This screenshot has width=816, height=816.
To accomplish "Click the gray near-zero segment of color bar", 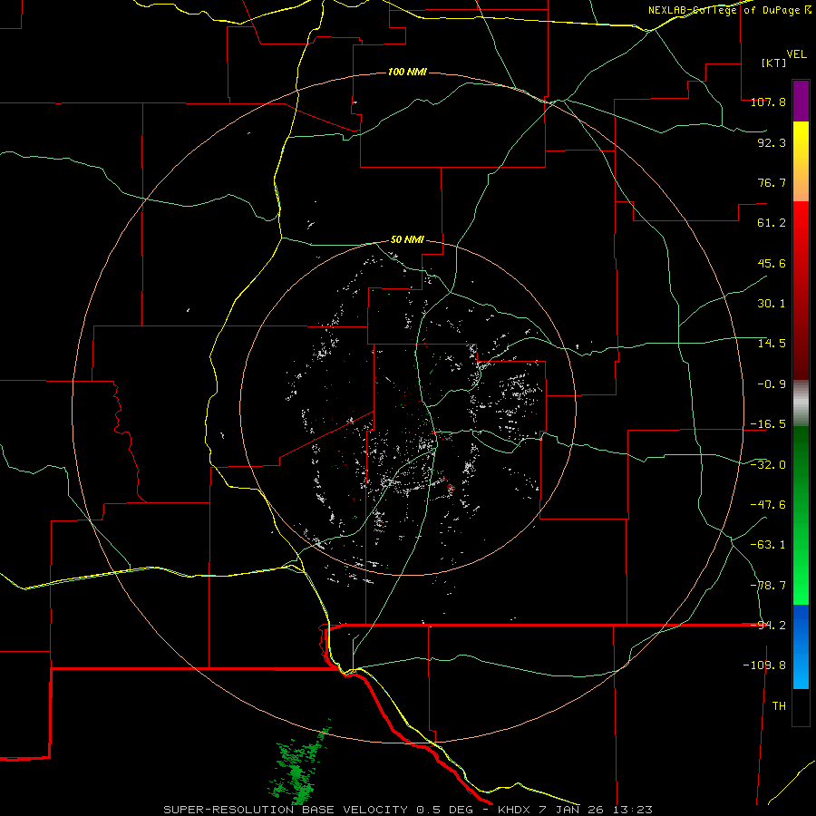I will click(x=801, y=403).
